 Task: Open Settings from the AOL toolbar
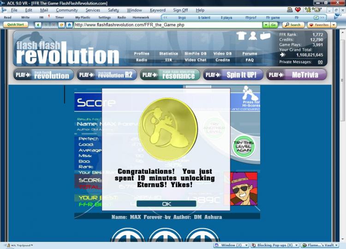[104, 18]
